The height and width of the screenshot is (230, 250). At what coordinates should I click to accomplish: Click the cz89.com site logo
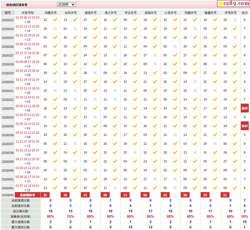(233, 4)
